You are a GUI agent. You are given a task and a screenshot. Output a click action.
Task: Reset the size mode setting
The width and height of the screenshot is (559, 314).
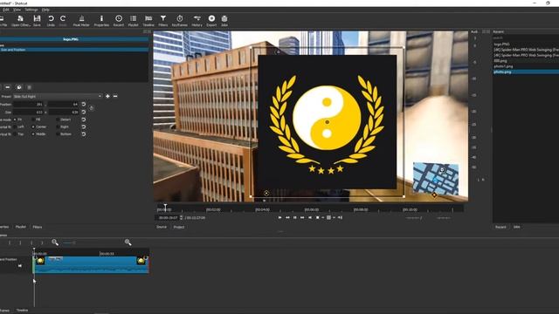(x=84, y=119)
